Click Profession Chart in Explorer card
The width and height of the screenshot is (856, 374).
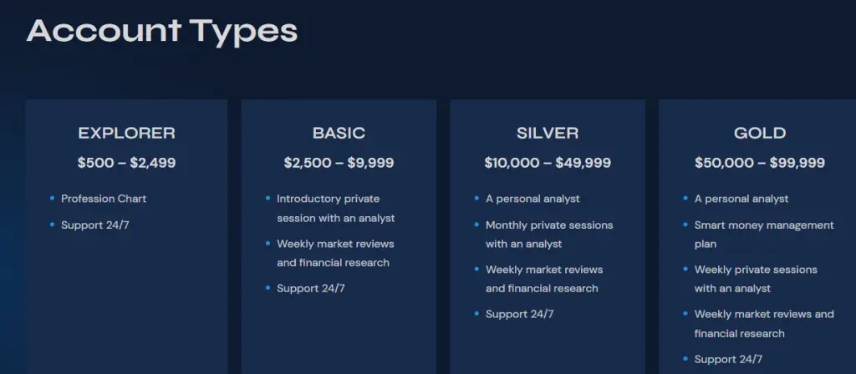tap(104, 199)
